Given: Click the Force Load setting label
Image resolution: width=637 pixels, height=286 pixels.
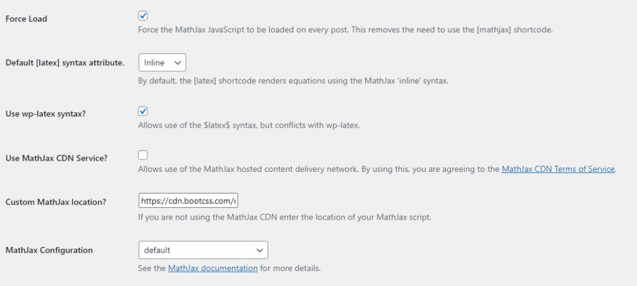Looking at the screenshot, I should click(26, 19).
